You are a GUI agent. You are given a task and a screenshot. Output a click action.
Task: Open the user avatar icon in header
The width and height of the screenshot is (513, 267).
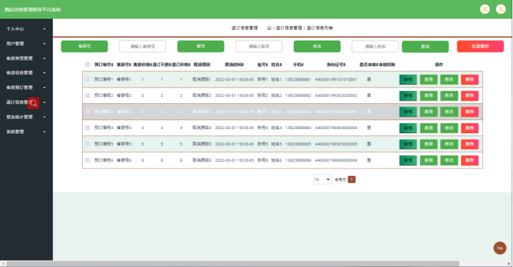pos(501,10)
